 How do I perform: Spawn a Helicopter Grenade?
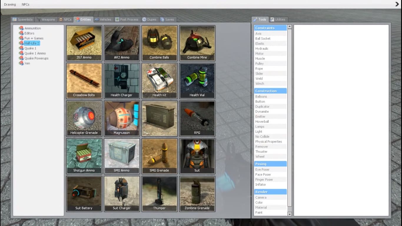pos(84,119)
